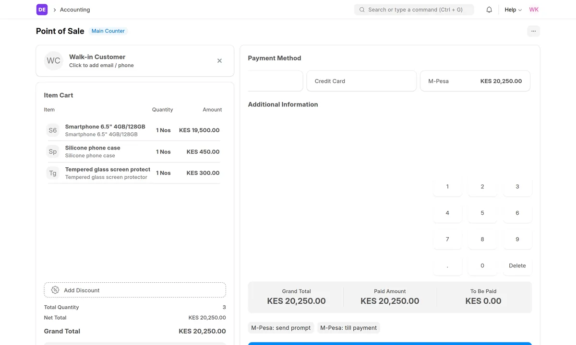The height and width of the screenshot is (345, 576).
Task: Click the breadcrumb chevron before Accounting
Action: 55,10
